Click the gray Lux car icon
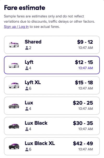The width and height of the screenshot is (104, 158). pyautogui.click(x=14, y=106)
